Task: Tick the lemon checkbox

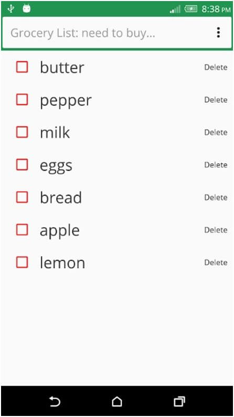Action: 22,262
